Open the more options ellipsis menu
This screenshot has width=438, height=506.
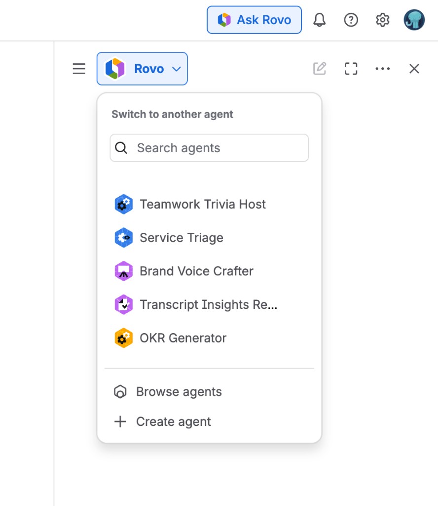click(382, 68)
